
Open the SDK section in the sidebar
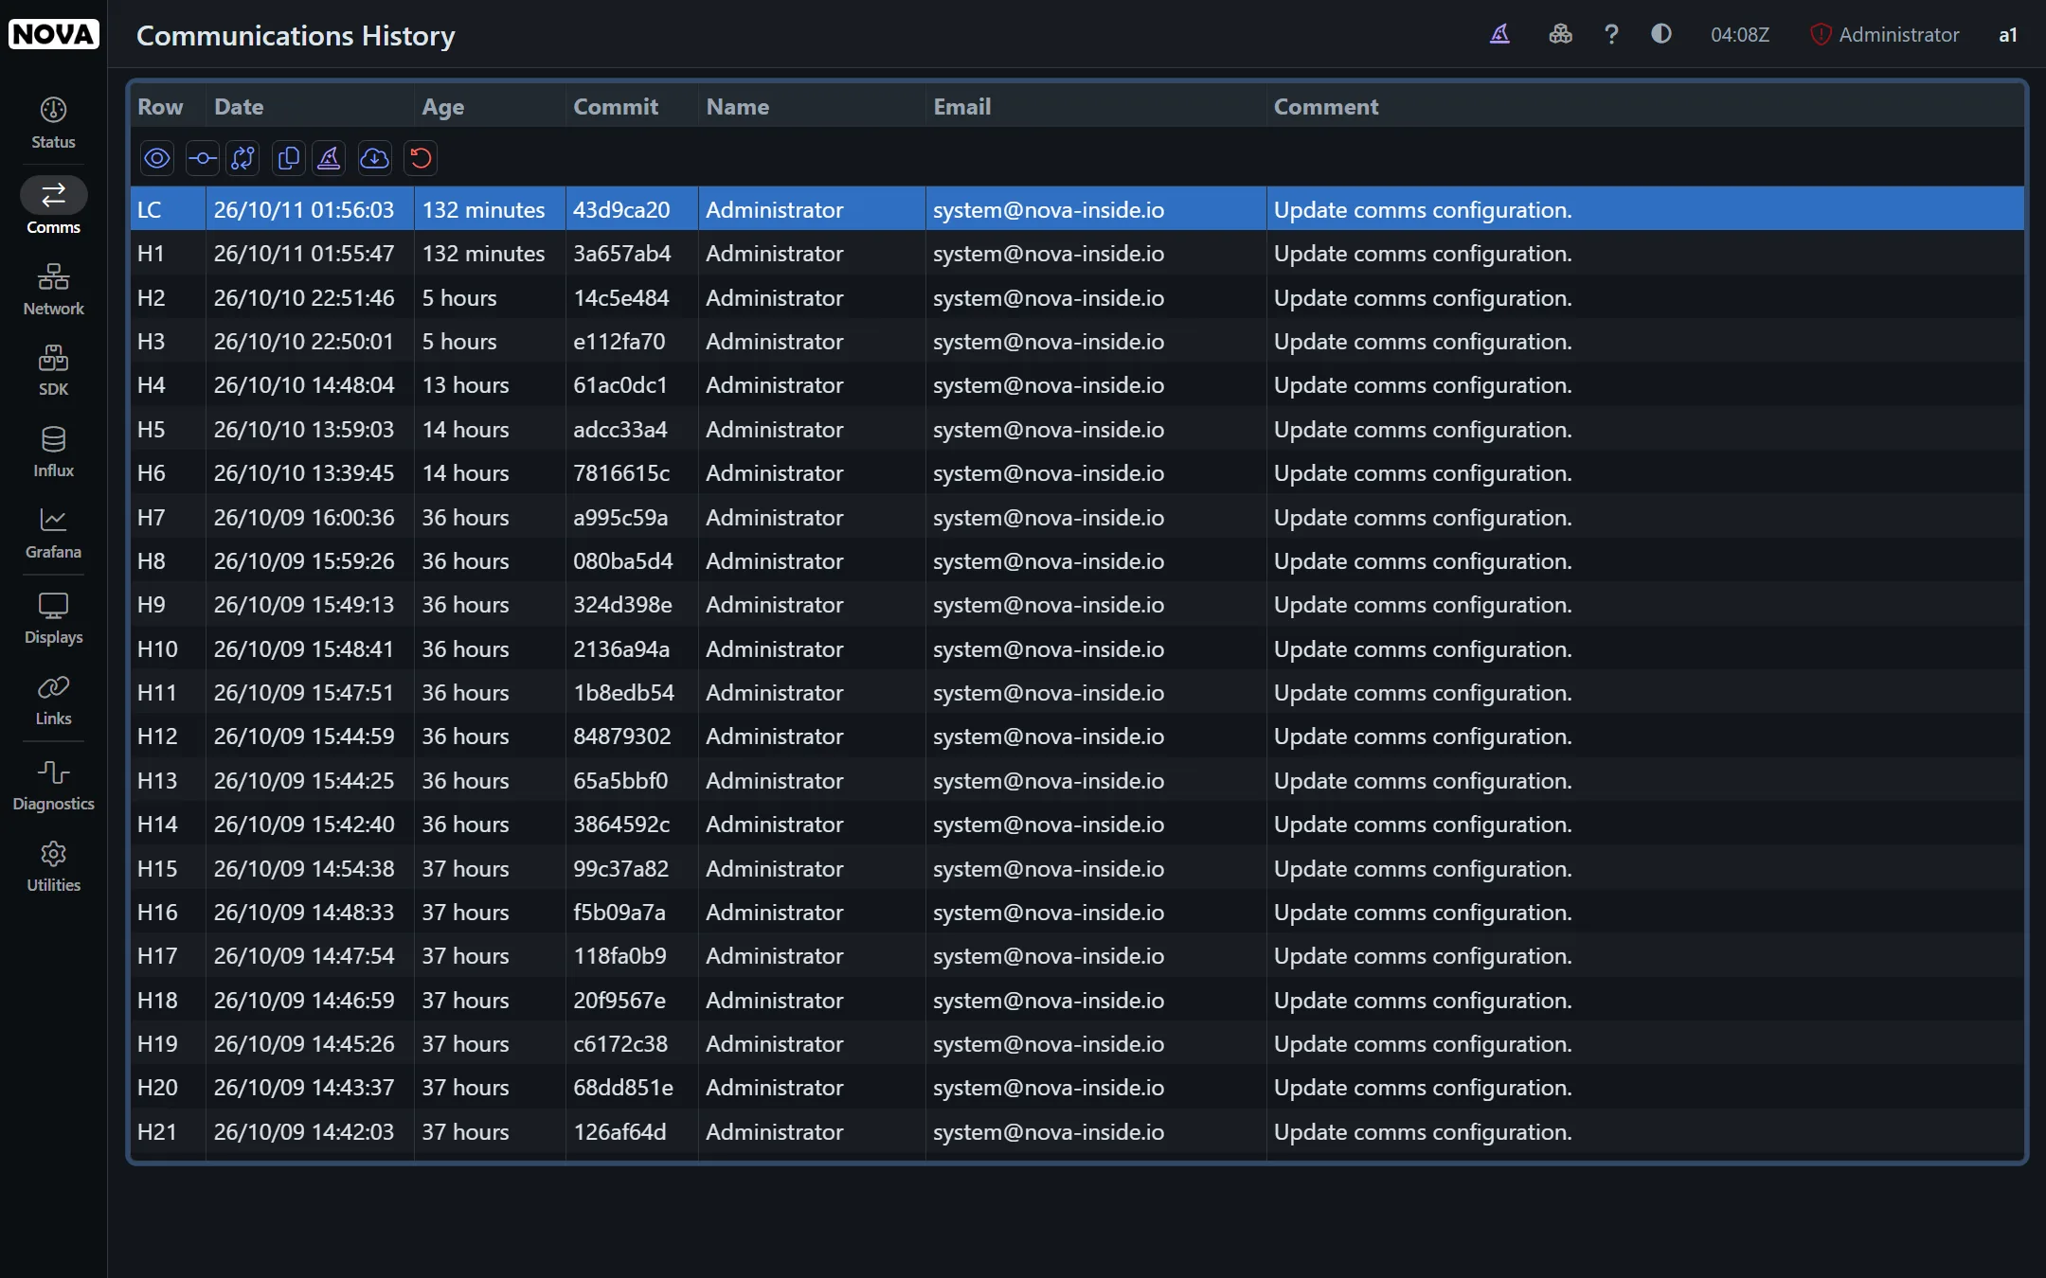pos(53,370)
